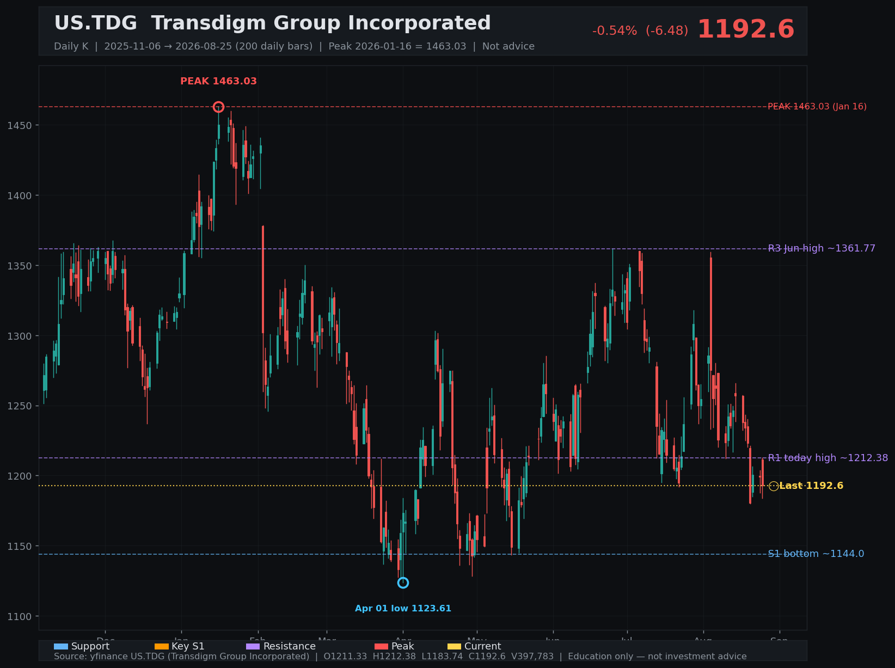Click the 'Source: yfinance US.TDG' footer text
This screenshot has width=895, height=668.
[x=400, y=657]
